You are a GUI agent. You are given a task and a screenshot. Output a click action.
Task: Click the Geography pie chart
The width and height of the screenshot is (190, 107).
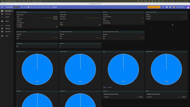coord(166,69)
